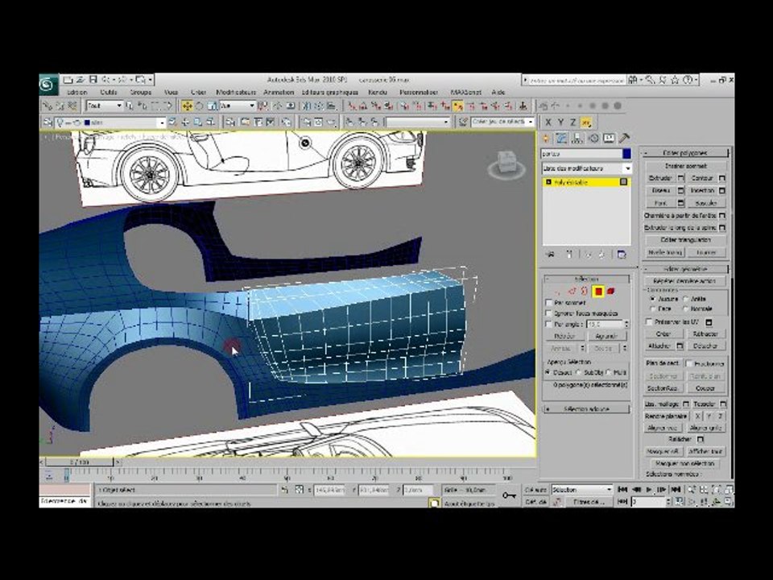This screenshot has width=773, height=580.
Task: Open the Create command panel tab
Action: click(x=546, y=139)
